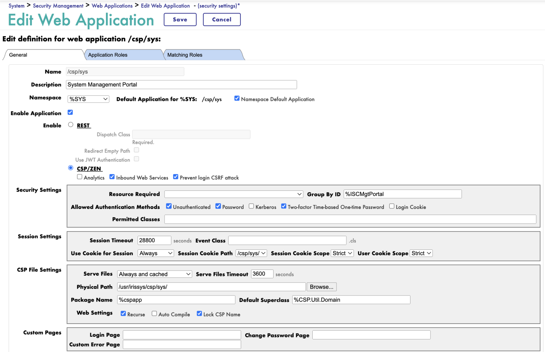This screenshot has width=545, height=352.
Task: Open the Namespace dropdown
Action: coord(88,99)
